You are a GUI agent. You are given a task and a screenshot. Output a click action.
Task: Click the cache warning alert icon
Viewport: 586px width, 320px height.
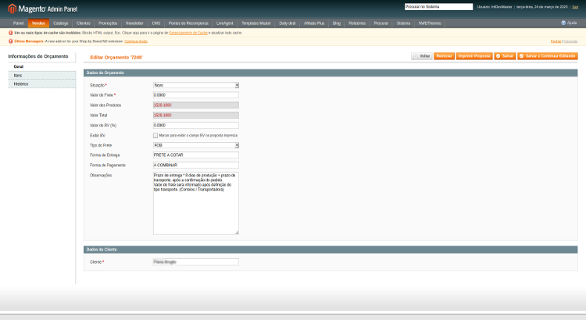[x=10, y=33]
